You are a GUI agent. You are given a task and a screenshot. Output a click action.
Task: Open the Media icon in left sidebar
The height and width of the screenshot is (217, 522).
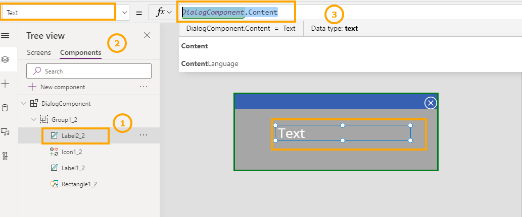[x=6, y=132]
